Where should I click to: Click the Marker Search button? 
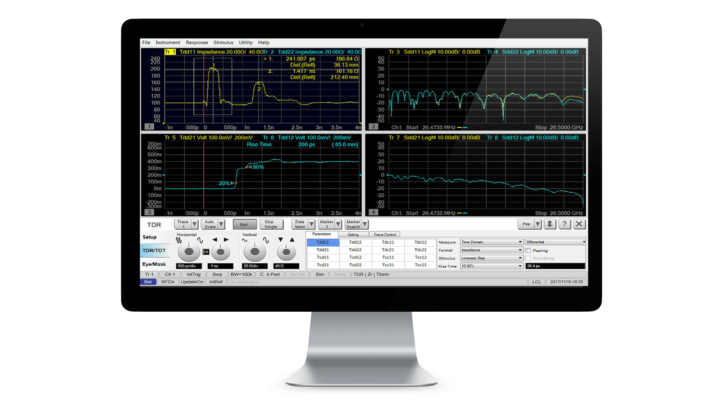point(353,224)
